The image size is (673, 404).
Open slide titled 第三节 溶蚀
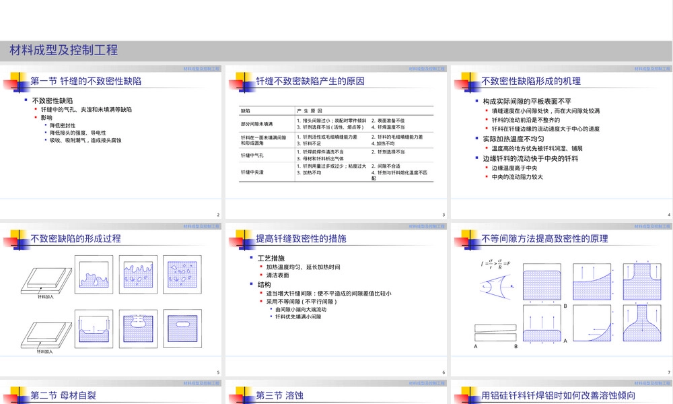click(279, 395)
